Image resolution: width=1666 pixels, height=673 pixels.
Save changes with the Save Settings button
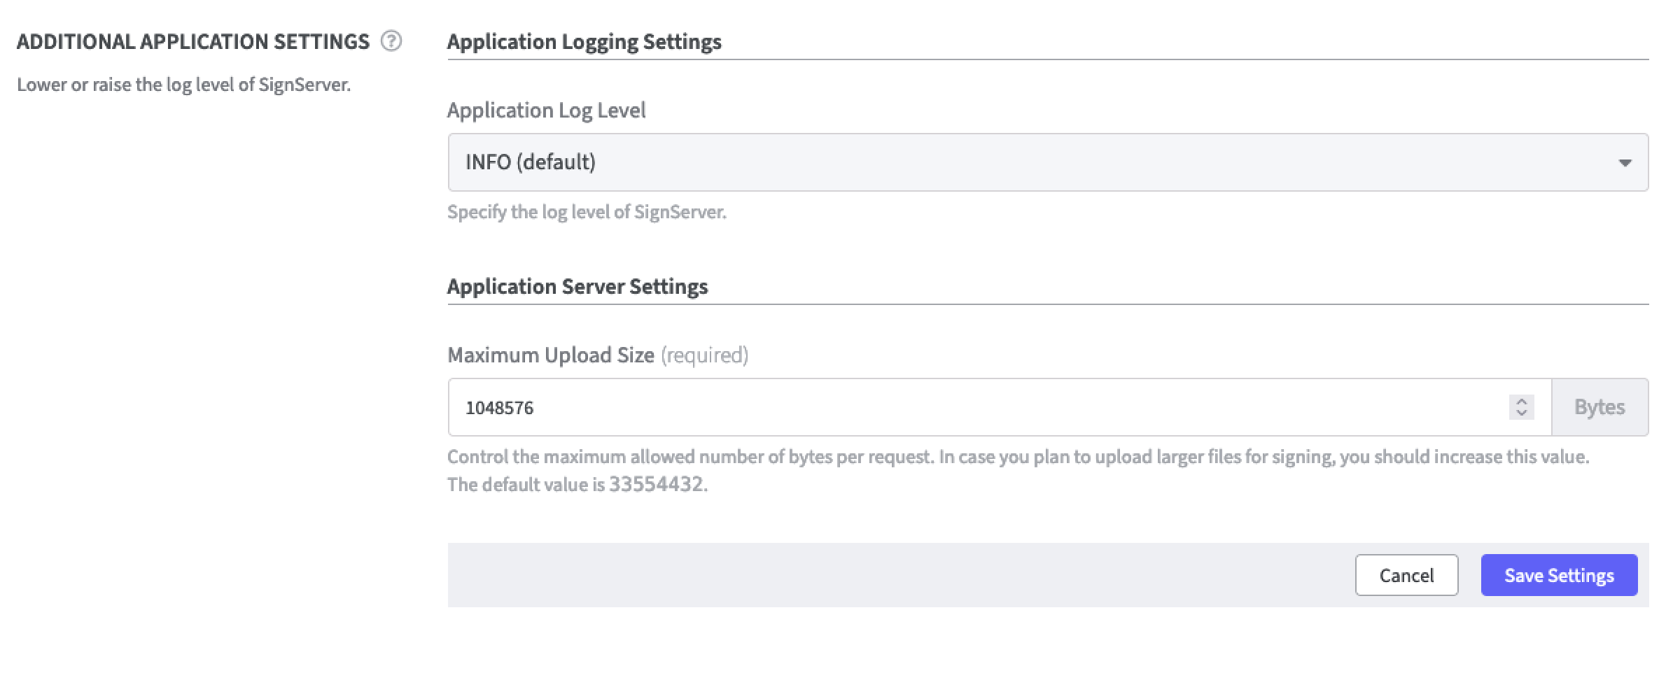click(1558, 575)
